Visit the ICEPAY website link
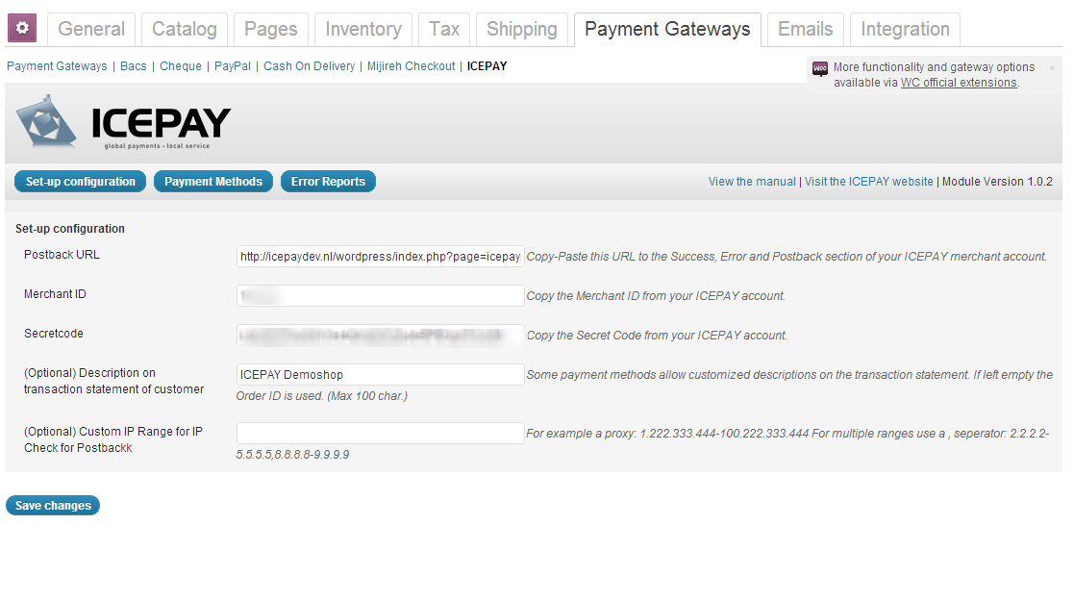The width and height of the screenshot is (1074, 600). point(868,182)
